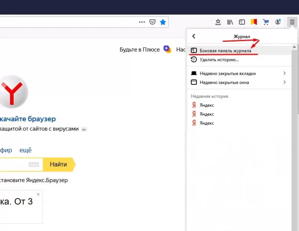Click the clear history clock icon

194,60
